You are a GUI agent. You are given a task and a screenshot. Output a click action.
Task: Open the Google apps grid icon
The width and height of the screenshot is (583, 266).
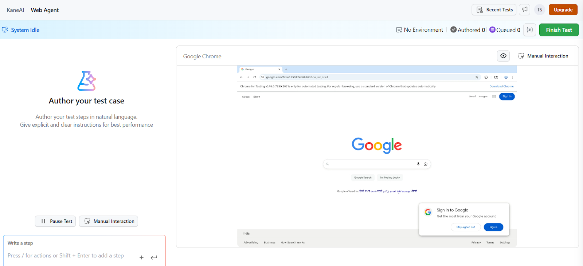pyautogui.click(x=494, y=96)
